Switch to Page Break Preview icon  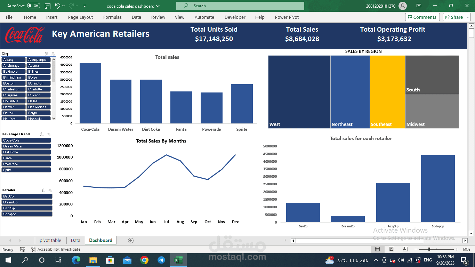(405, 249)
